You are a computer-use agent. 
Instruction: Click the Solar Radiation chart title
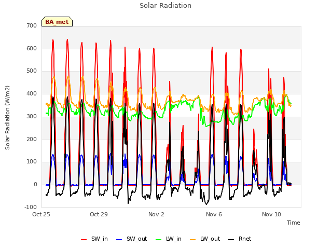[x=165, y=6]
